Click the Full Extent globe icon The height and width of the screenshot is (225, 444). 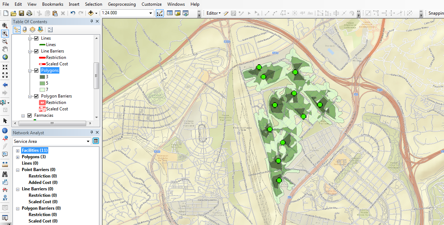click(x=5, y=57)
